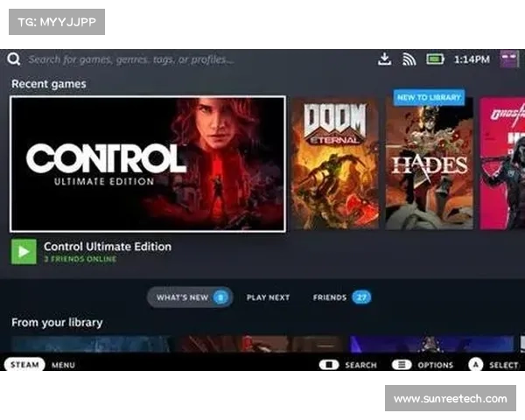Switch to the Friends tab

coord(342,297)
